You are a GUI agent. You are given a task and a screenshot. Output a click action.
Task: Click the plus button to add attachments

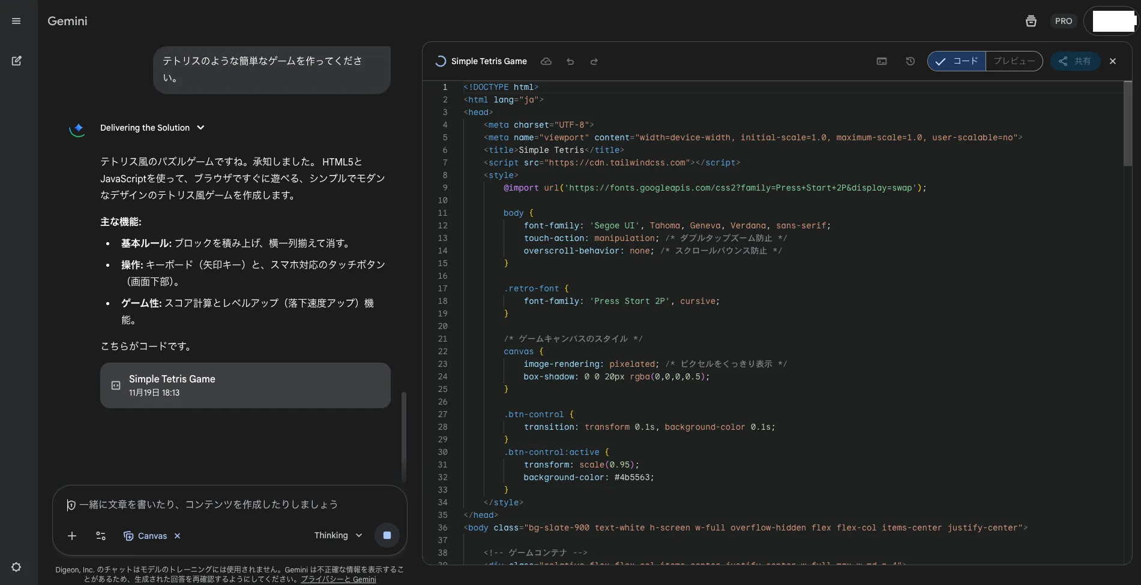72,536
